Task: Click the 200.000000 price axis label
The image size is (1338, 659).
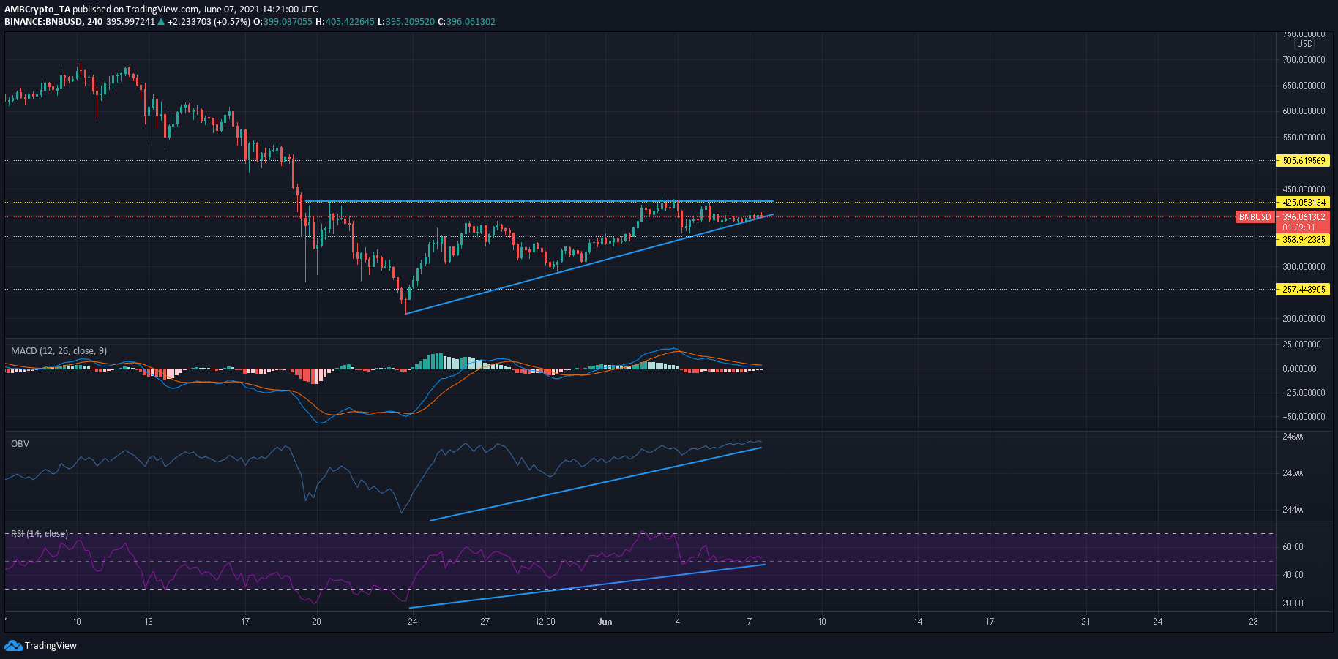Action: click(1304, 319)
